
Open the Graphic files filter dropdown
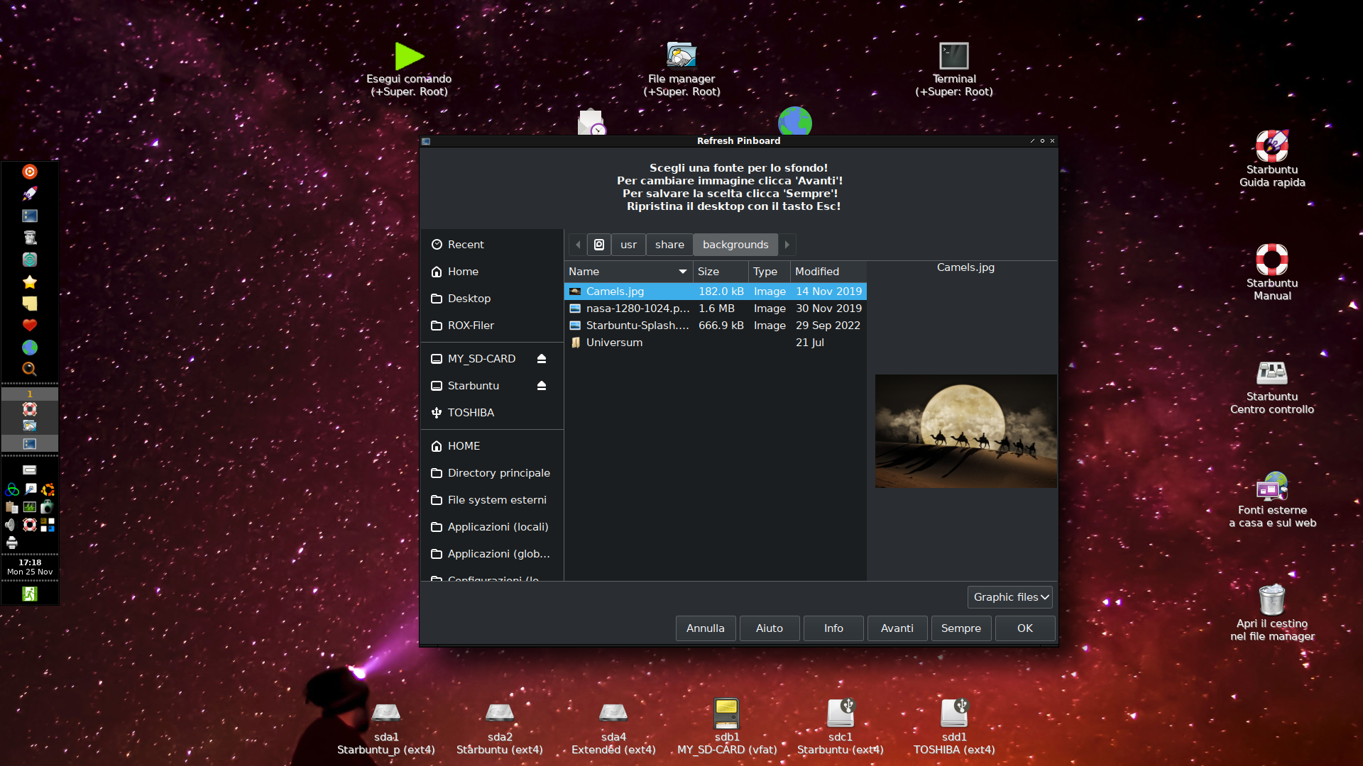click(1009, 597)
